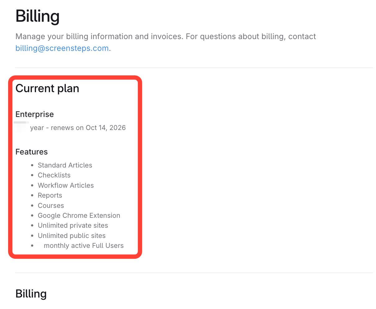
Task: Click the Manage your billing information description
Action: (x=165, y=37)
